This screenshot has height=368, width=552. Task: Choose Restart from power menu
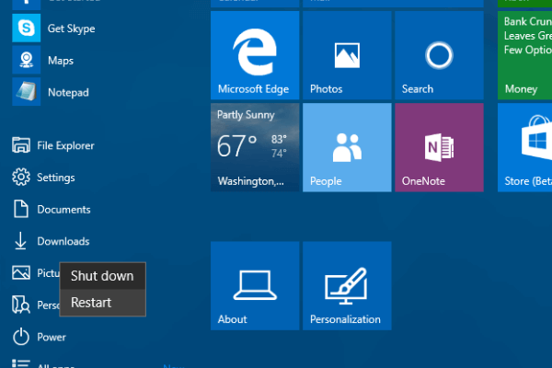(x=91, y=303)
